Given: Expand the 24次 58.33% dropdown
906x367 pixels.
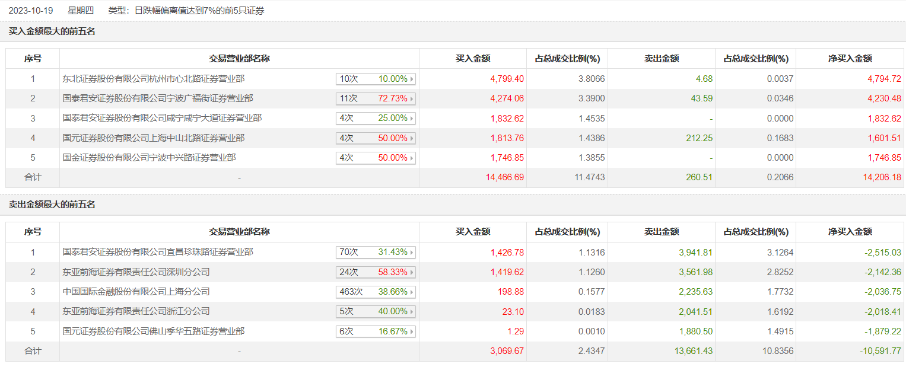Looking at the screenshot, I should click(376, 272).
